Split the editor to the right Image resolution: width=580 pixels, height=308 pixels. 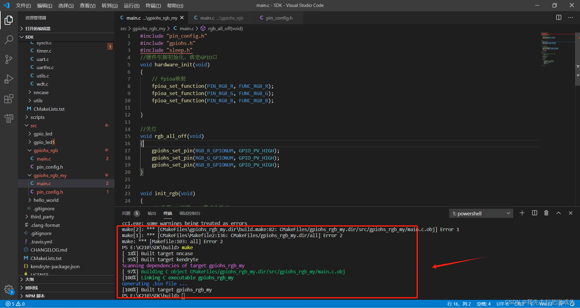tap(559, 17)
